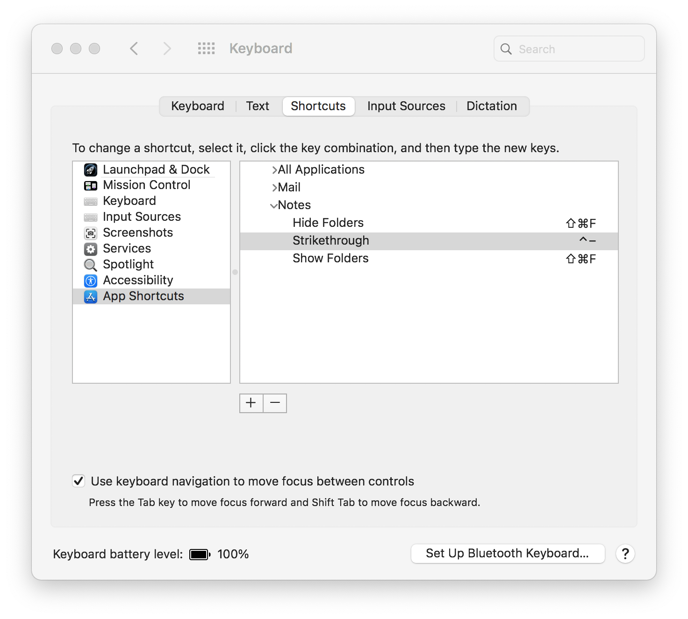Expand the Mail shortcuts group
688x619 pixels.
coord(273,187)
